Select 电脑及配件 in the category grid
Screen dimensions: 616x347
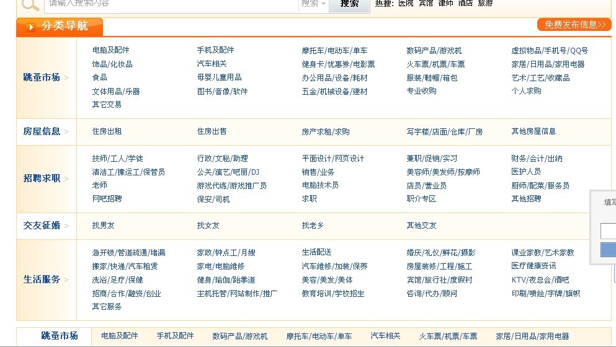(x=111, y=50)
